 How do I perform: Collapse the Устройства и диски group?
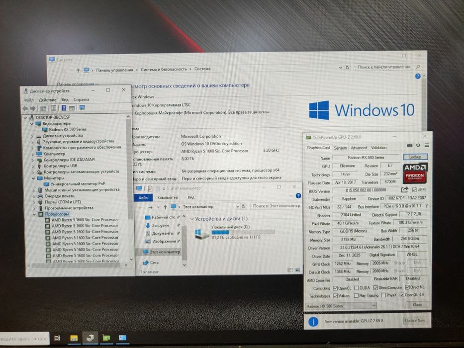[x=192, y=219]
